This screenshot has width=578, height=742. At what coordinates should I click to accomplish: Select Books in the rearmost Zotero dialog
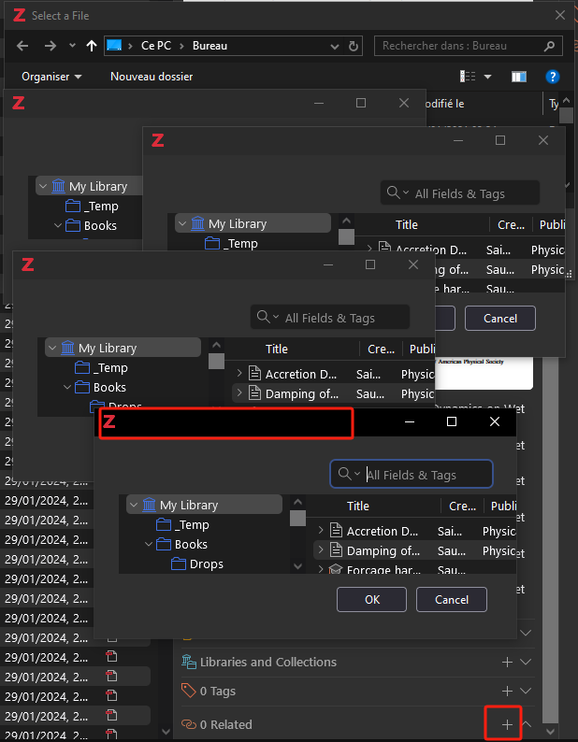[100, 226]
